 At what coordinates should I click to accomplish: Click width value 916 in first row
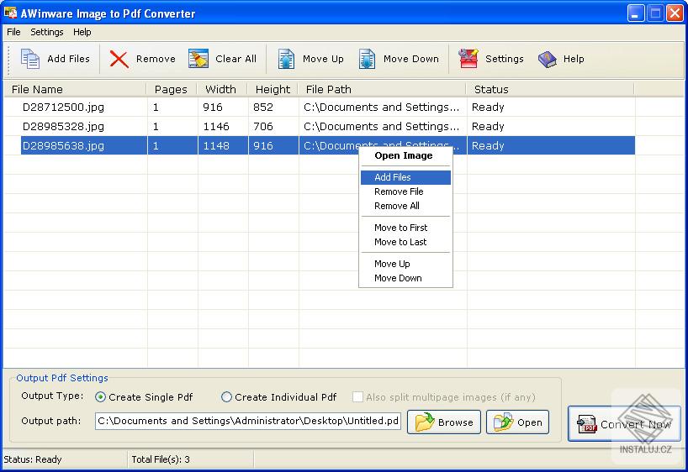213,108
